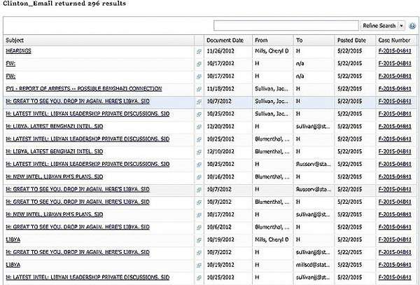Click the link icon in the 11/26/2012 Mills row
This screenshot has width=420, height=285.
[x=199, y=52]
